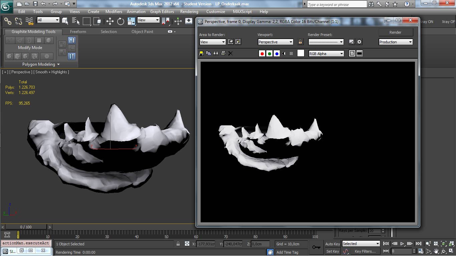Select the Select and Rotate tool
The height and width of the screenshot is (256, 456).
(x=120, y=21)
